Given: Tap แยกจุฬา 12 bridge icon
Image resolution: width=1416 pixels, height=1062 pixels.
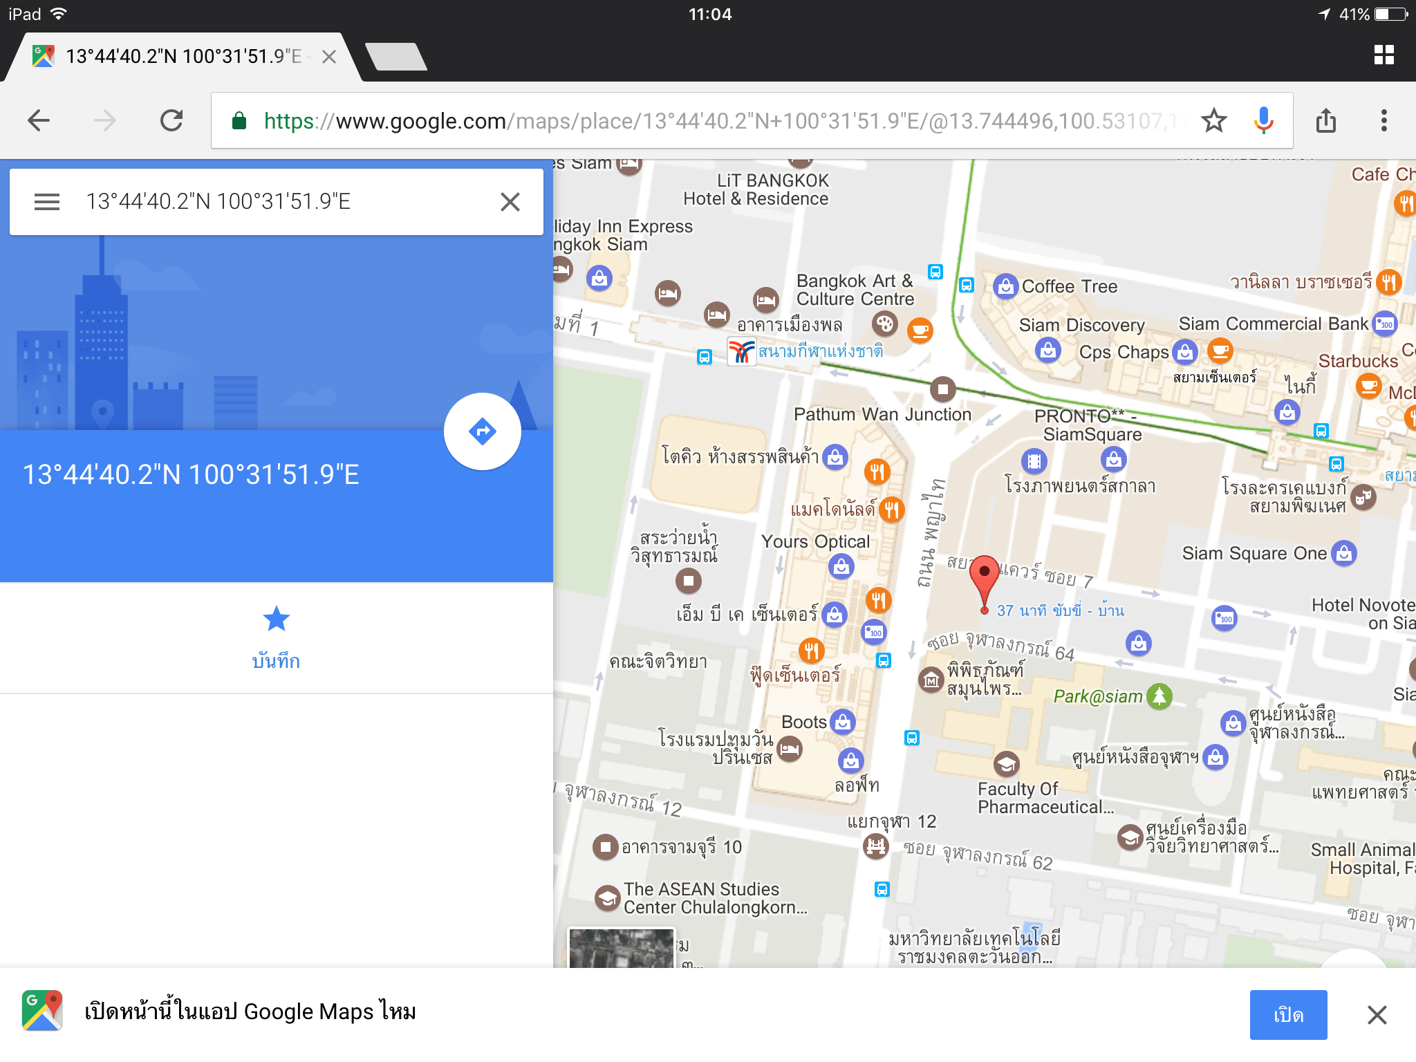Looking at the screenshot, I should tap(876, 846).
